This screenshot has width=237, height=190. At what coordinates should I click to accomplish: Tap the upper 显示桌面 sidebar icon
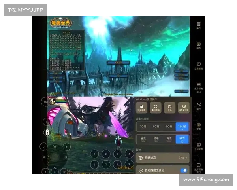tap(198, 65)
